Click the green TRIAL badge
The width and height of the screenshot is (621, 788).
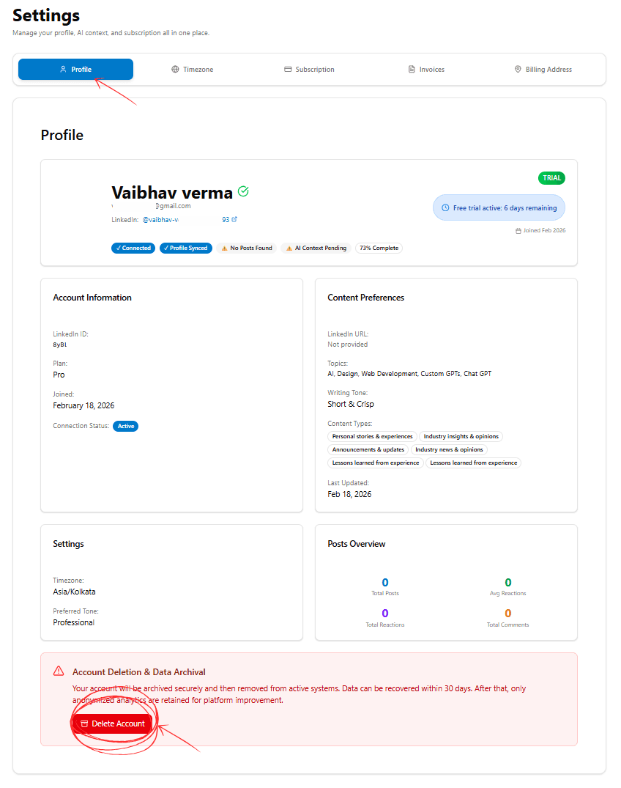click(x=551, y=178)
